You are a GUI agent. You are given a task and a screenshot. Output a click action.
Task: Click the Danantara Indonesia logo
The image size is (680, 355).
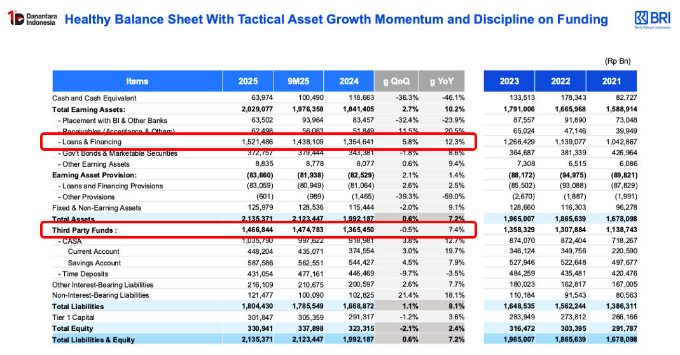(32, 18)
